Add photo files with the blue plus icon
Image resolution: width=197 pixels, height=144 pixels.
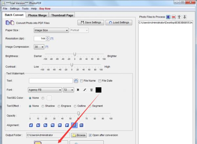point(168,17)
